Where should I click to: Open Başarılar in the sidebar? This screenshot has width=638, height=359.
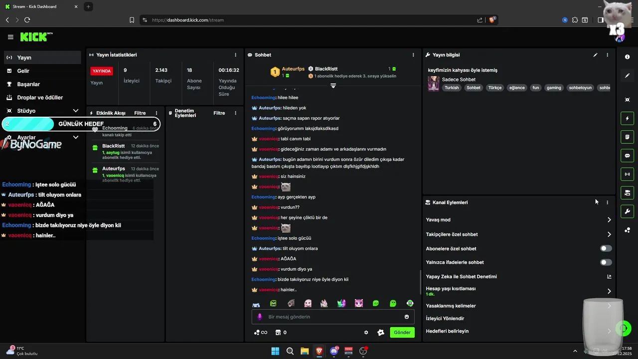[x=42, y=84]
